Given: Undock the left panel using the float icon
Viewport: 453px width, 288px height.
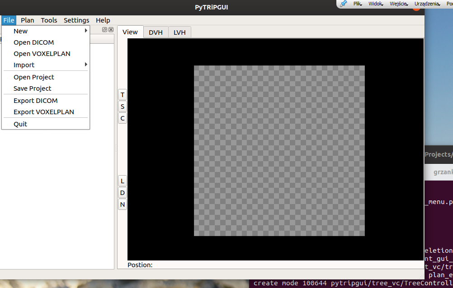Looking at the screenshot, I should coord(105,29).
